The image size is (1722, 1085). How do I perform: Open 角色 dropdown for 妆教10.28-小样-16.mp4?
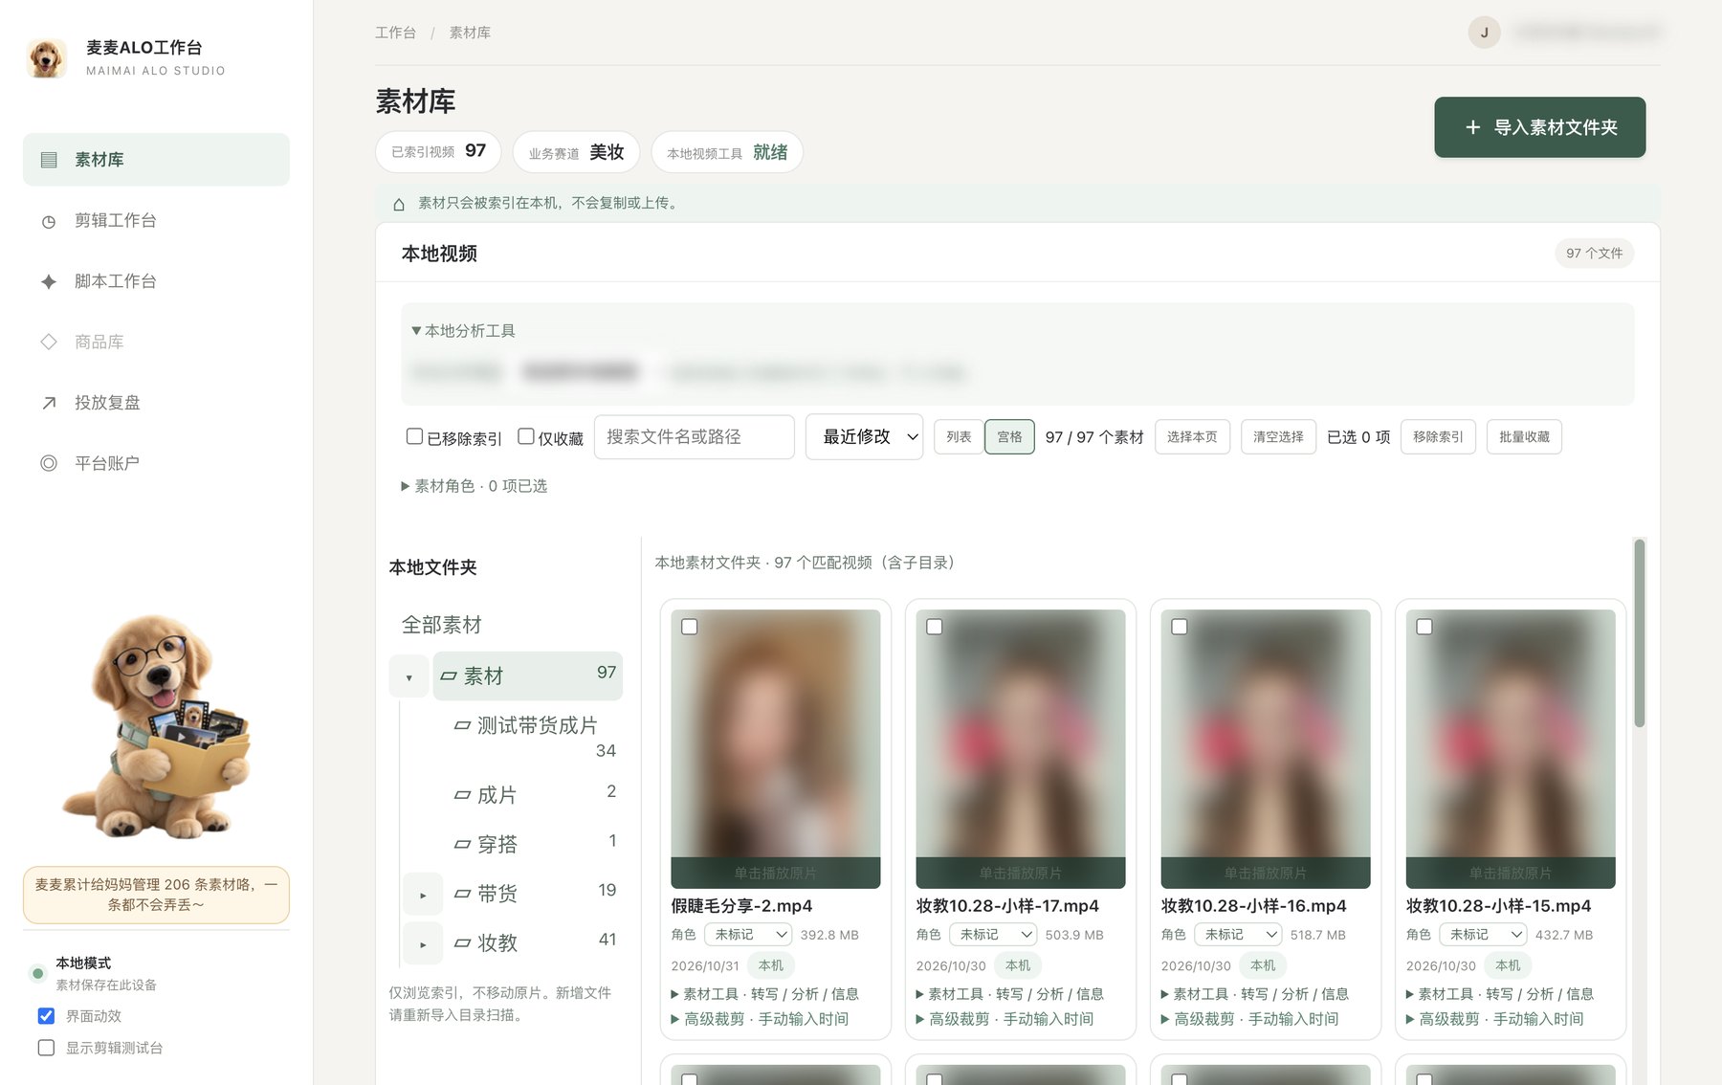1238,935
